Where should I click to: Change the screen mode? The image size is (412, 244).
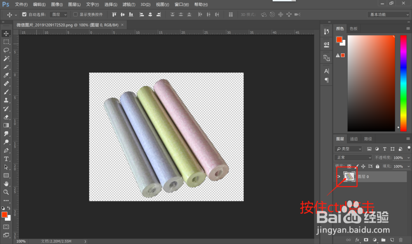coord(6,235)
